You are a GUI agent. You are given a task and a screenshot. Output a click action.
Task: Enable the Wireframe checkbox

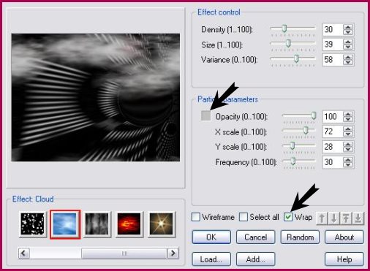(x=196, y=217)
